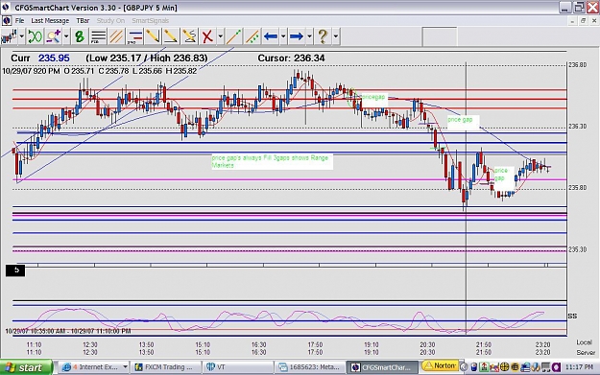This screenshot has width=600, height=375.
Task: Open the Windows start menu
Action: [x=26, y=367]
